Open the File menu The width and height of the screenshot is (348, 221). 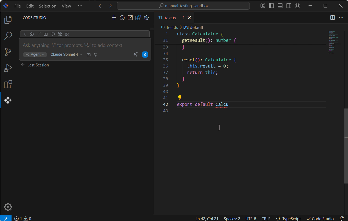click(x=18, y=6)
